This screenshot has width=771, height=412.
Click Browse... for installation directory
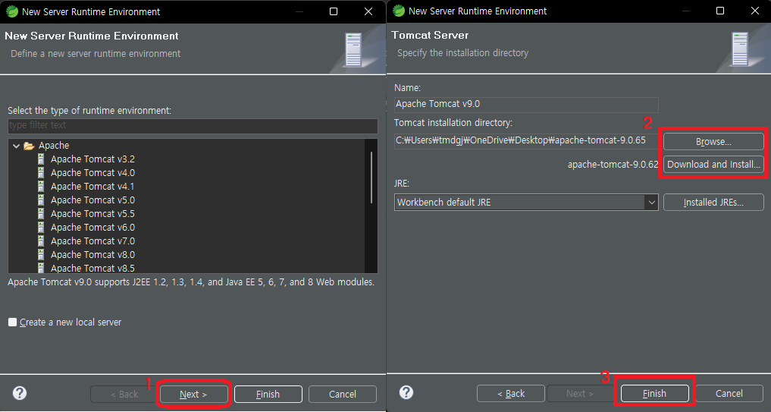coord(713,142)
